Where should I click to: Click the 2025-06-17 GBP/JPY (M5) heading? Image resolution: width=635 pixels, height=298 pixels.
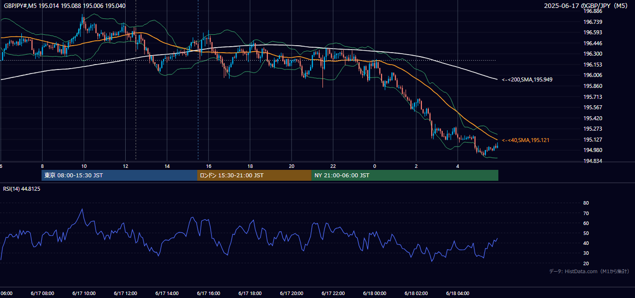coord(586,6)
